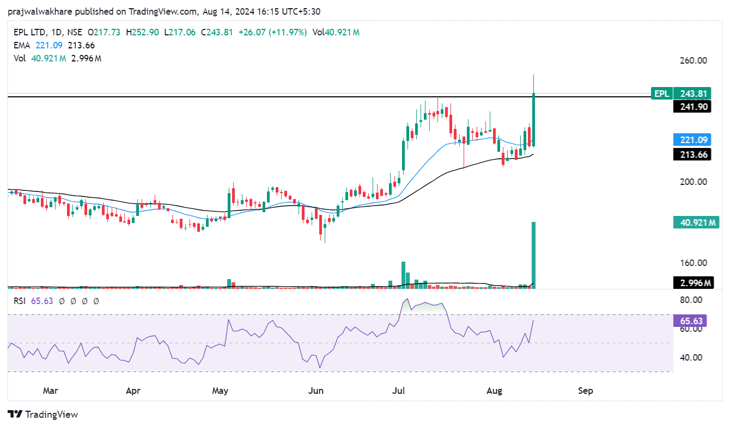Click the May label on time axis
This screenshot has height=427, width=730.
(220, 391)
